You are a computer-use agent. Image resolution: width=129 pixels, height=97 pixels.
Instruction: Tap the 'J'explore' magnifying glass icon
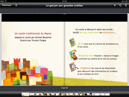(x=73, y=67)
